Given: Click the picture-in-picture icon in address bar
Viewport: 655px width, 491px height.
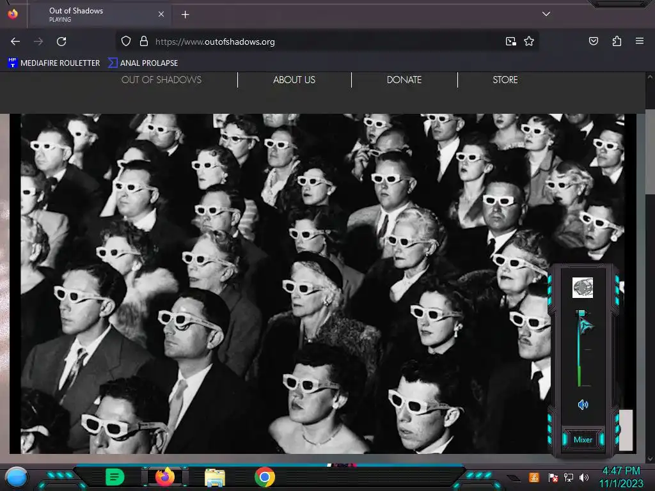Looking at the screenshot, I should point(510,42).
